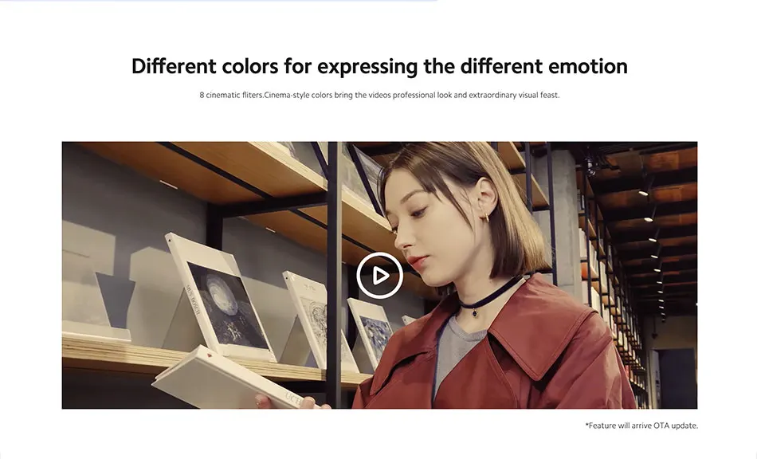Play the cinematic filters video
The height and width of the screenshot is (459, 757).
tap(379, 276)
